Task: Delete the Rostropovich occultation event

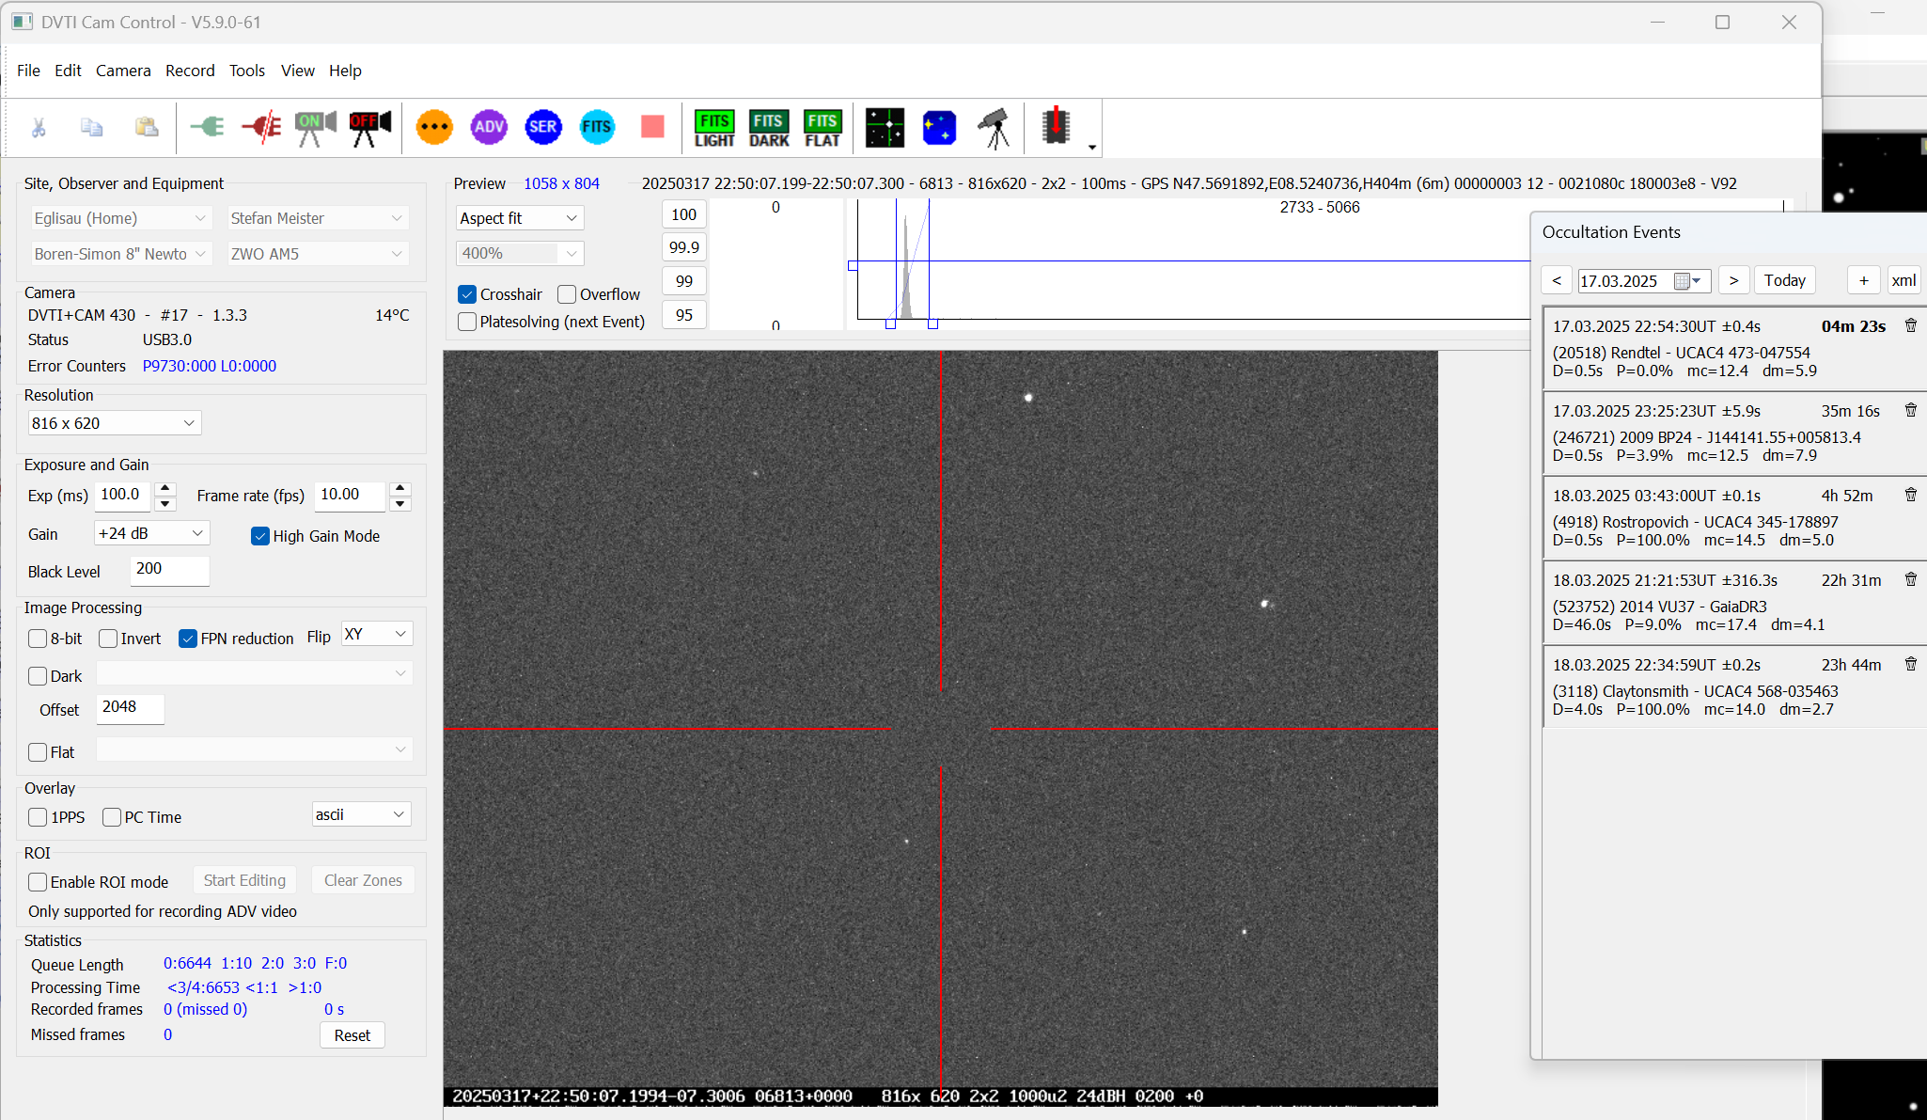Action: (x=1911, y=495)
